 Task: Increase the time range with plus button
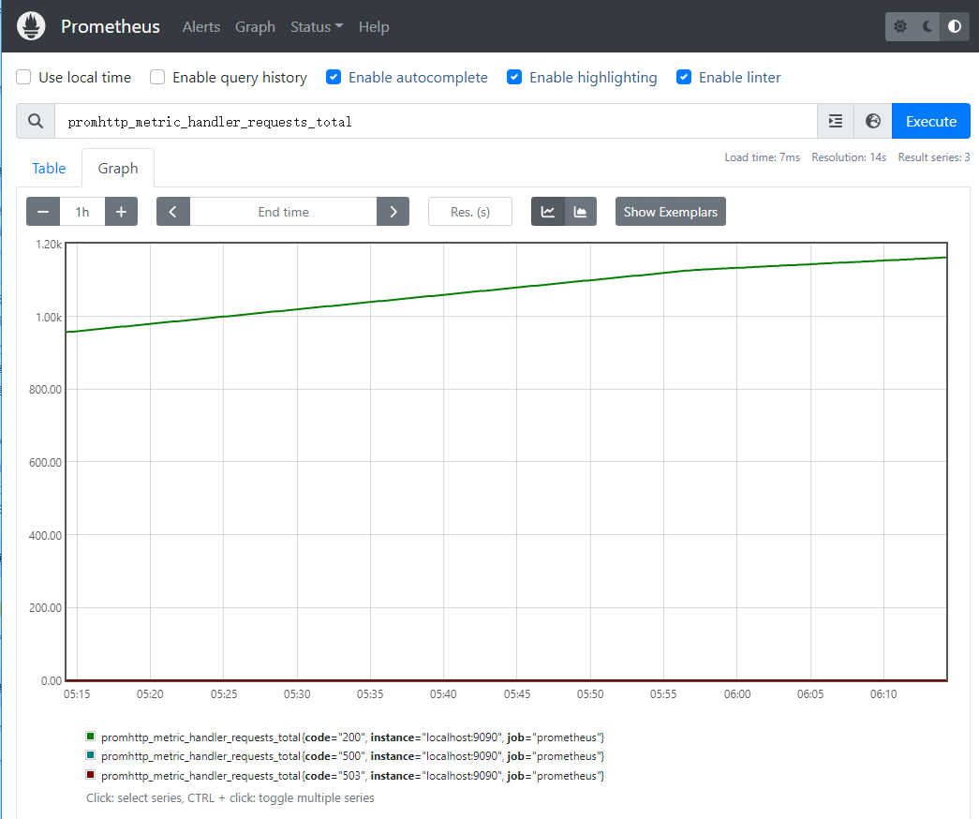coord(121,212)
